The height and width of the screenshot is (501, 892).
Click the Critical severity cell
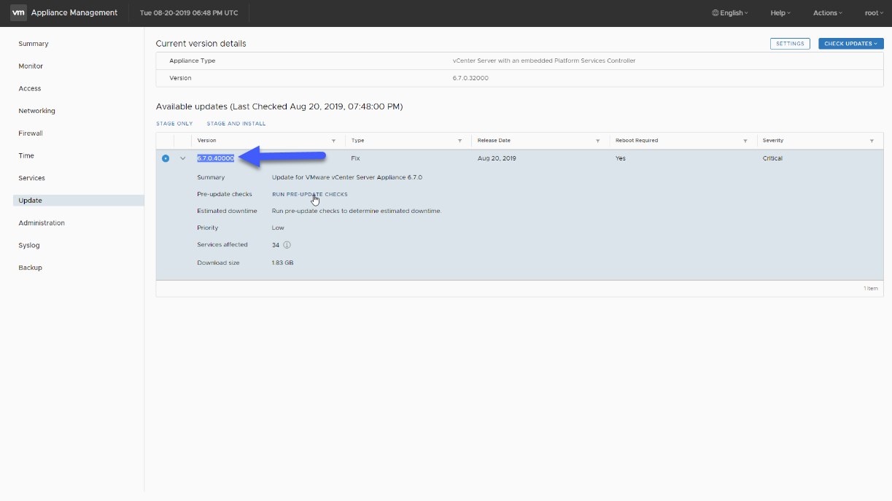(772, 158)
